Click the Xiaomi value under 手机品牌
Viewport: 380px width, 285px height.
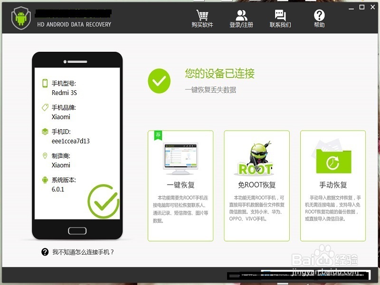[61, 117]
